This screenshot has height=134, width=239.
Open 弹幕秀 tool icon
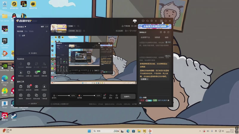pos(21,95)
